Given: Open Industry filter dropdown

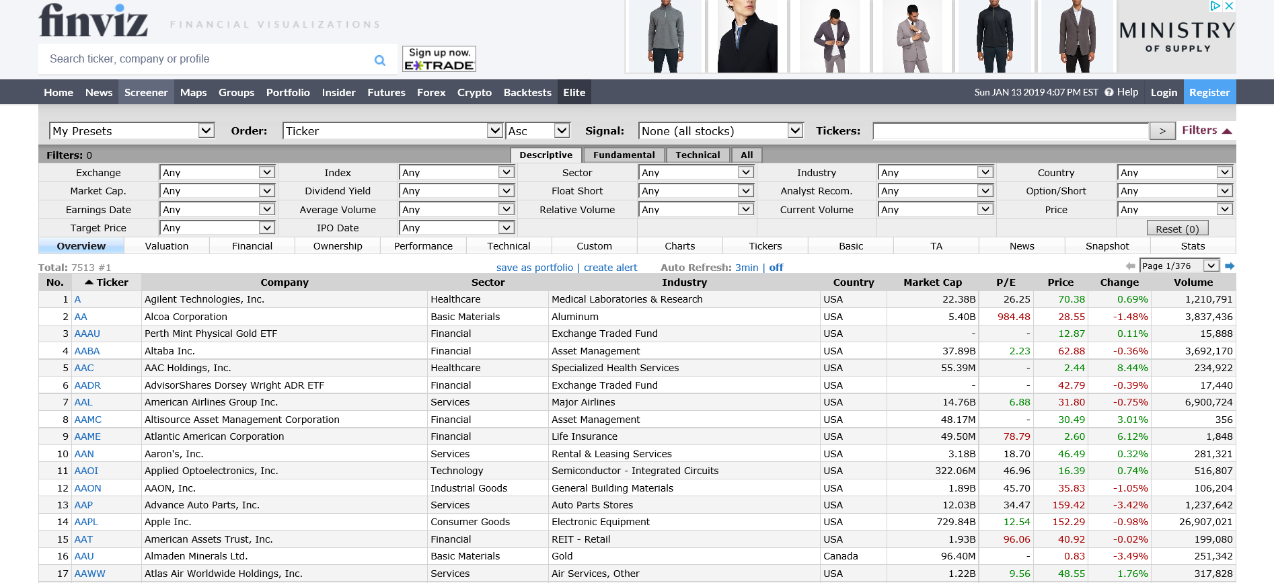Looking at the screenshot, I should [x=936, y=172].
